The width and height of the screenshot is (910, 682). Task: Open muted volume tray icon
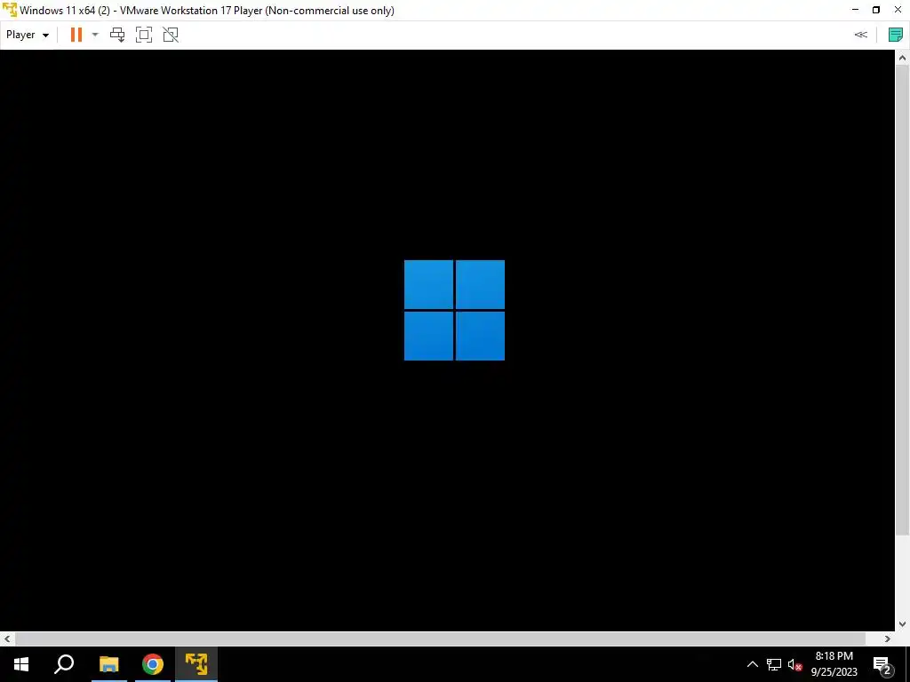coord(794,664)
